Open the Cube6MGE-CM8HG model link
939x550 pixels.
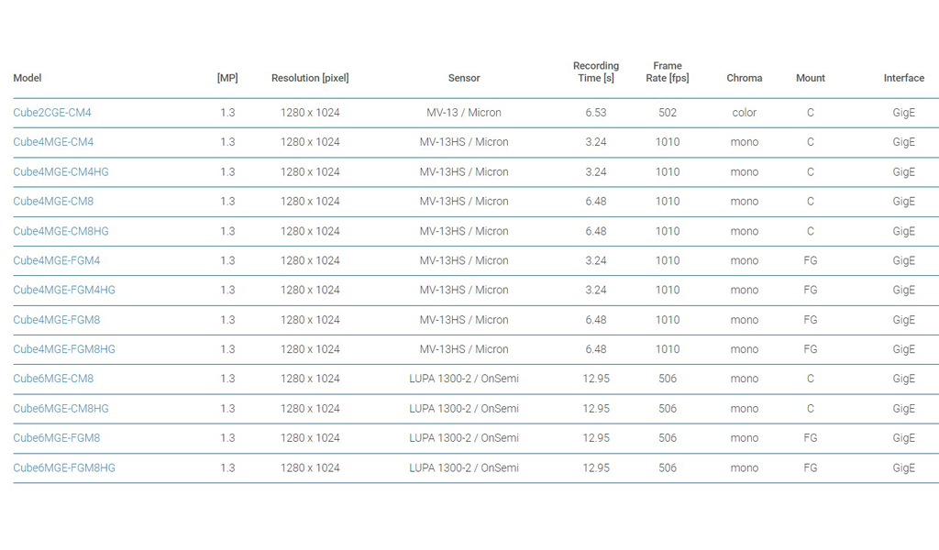pyautogui.click(x=61, y=408)
